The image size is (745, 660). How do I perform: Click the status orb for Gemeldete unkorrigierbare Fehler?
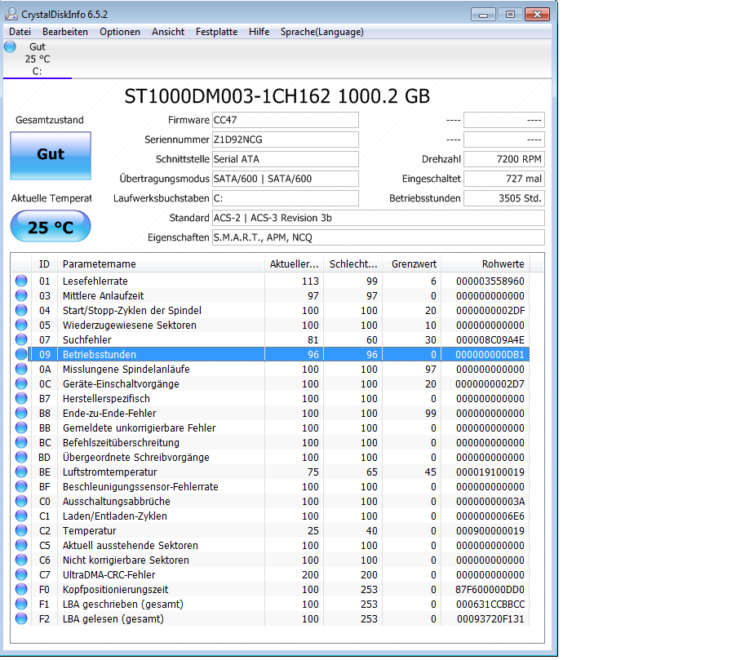pyautogui.click(x=21, y=427)
